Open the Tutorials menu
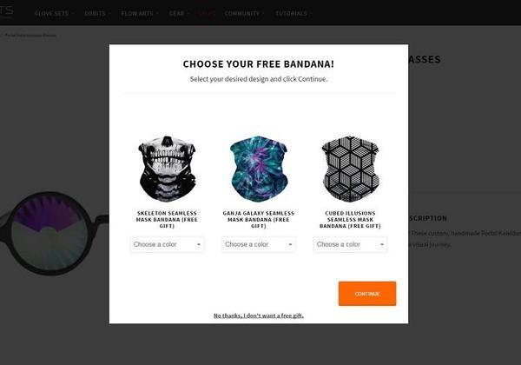 click(x=293, y=13)
